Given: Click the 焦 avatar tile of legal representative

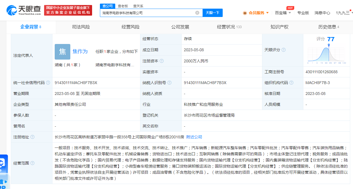Looking at the screenshot, I should click(63, 52).
